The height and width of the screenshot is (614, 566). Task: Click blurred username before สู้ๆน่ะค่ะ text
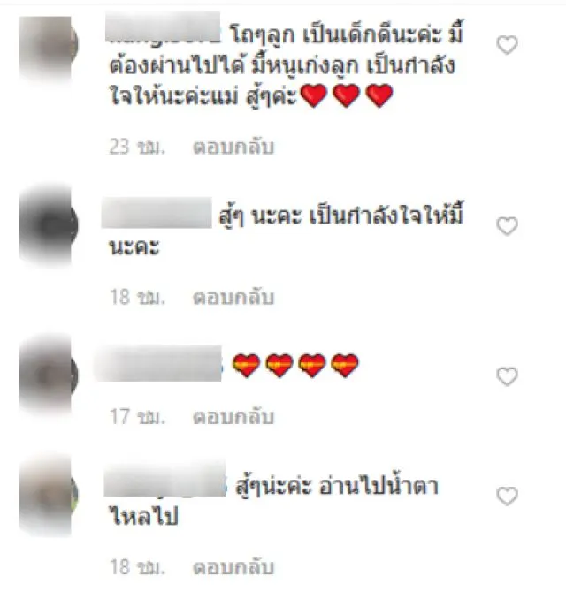[164, 480]
